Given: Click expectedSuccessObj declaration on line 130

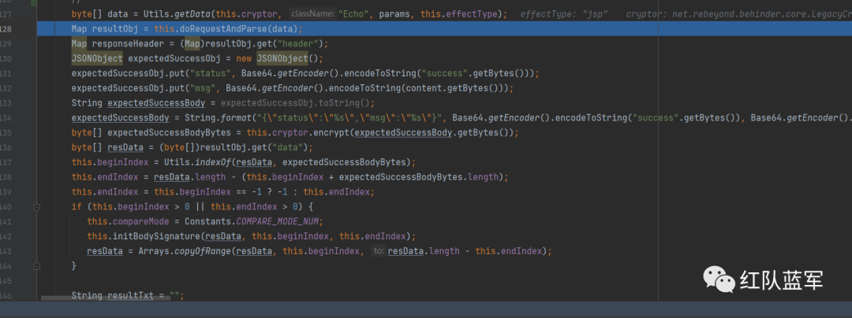Looking at the screenshot, I should (174, 58).
